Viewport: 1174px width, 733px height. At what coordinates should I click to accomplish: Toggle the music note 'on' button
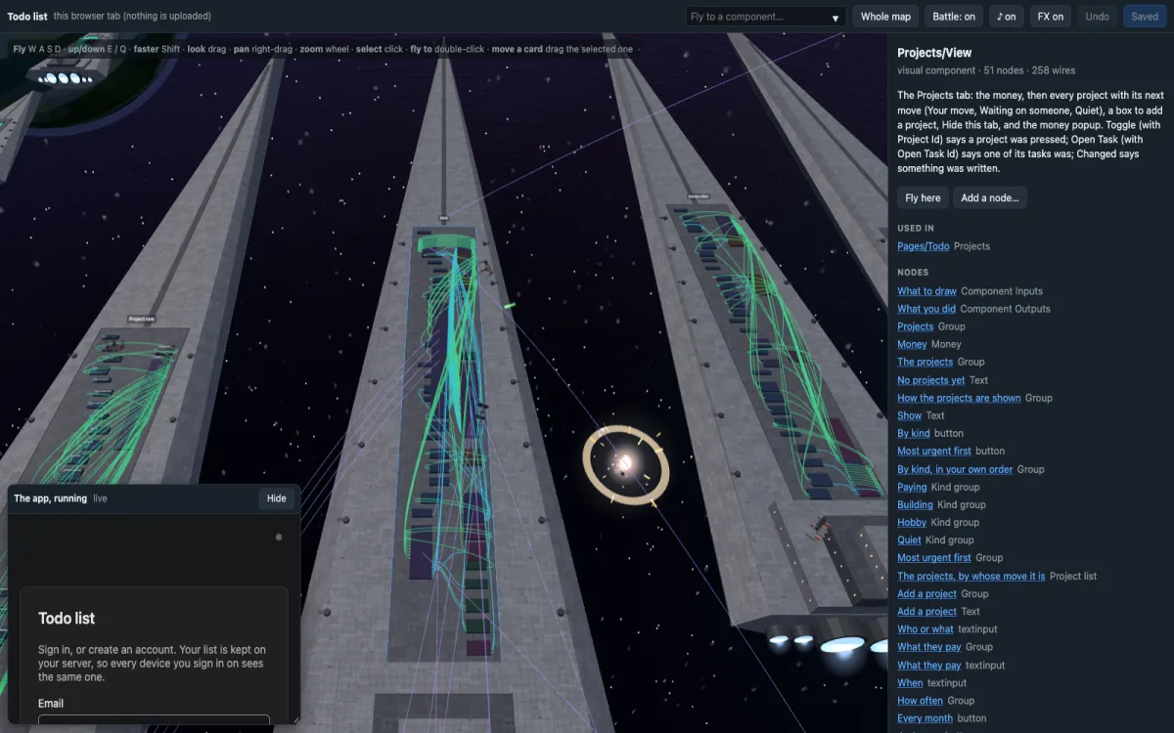click(x=1006, y=17)
